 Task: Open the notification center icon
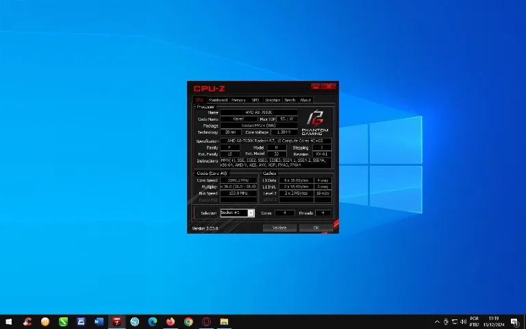coord(514,321)
